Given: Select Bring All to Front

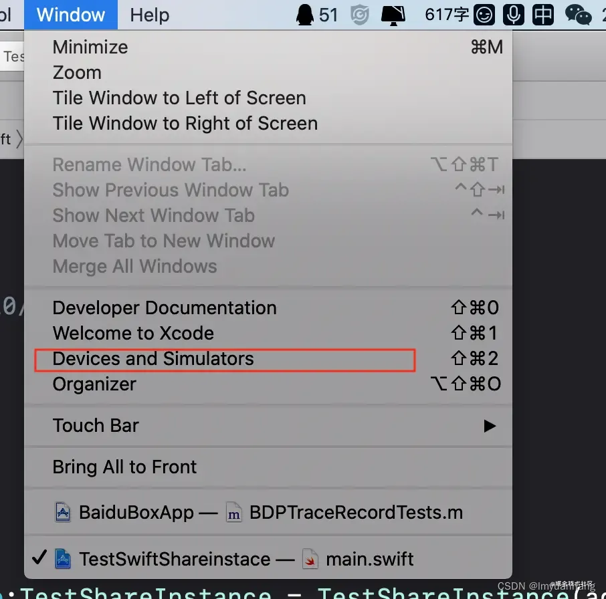Looking at the screenshot, I should tap(268, 467).
